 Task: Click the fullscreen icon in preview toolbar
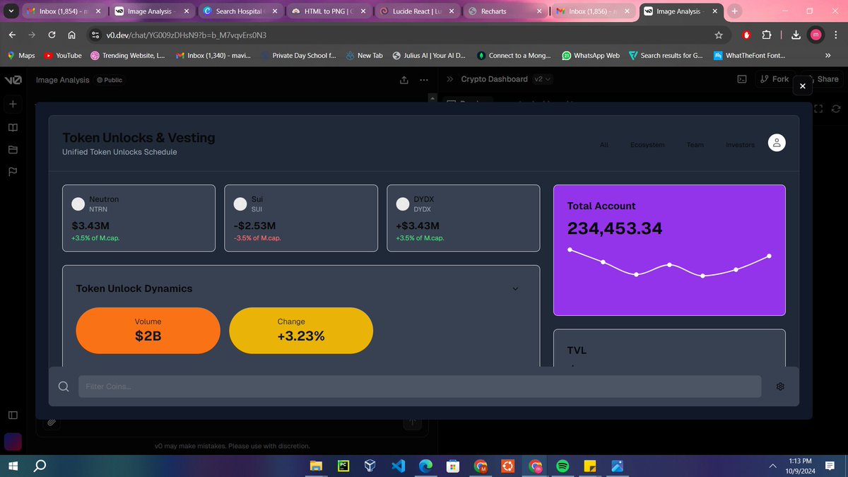(819, 109)
